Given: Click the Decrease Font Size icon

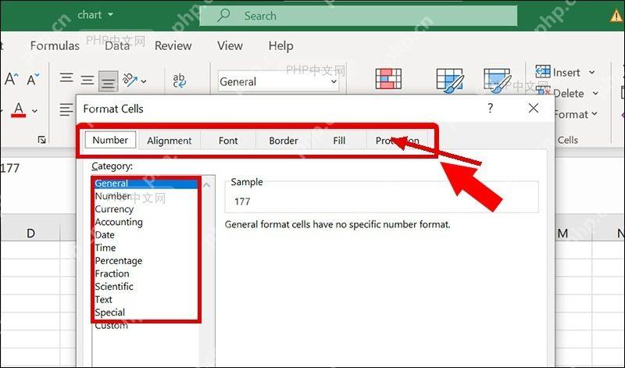Looking at the screenshot, I should tap(33, 79).
